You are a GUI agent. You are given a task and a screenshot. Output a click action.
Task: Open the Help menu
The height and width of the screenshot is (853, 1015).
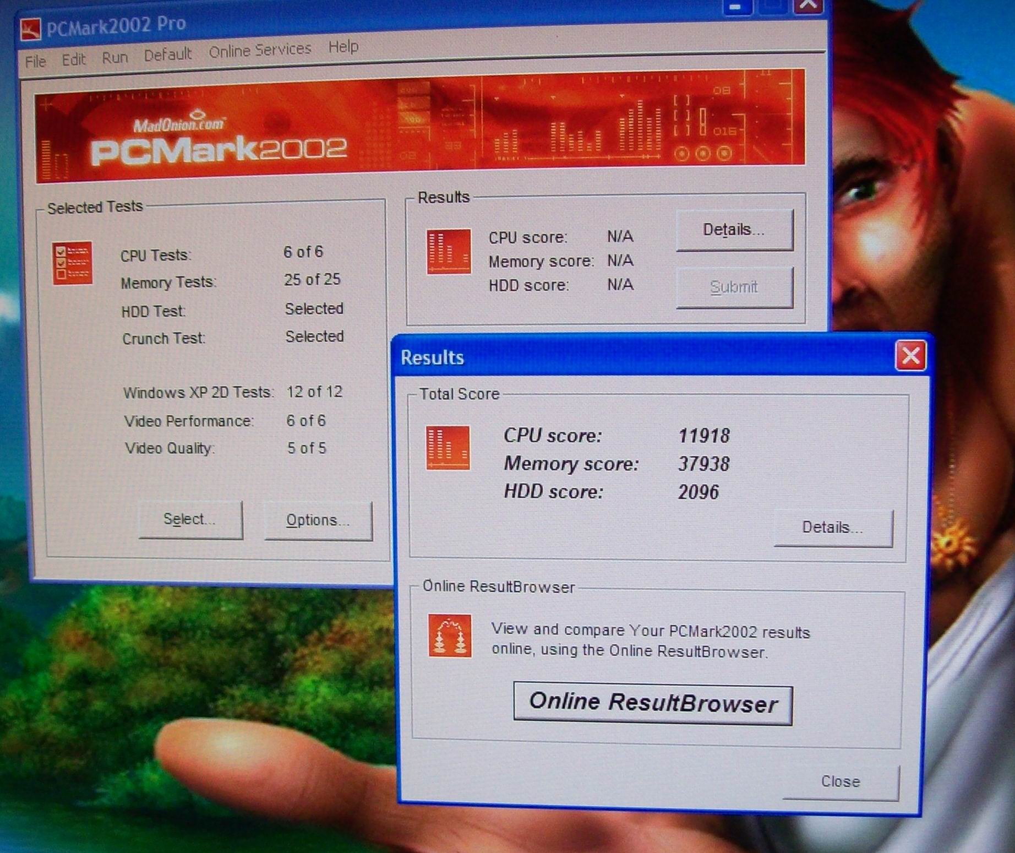[x=343, y=47]
